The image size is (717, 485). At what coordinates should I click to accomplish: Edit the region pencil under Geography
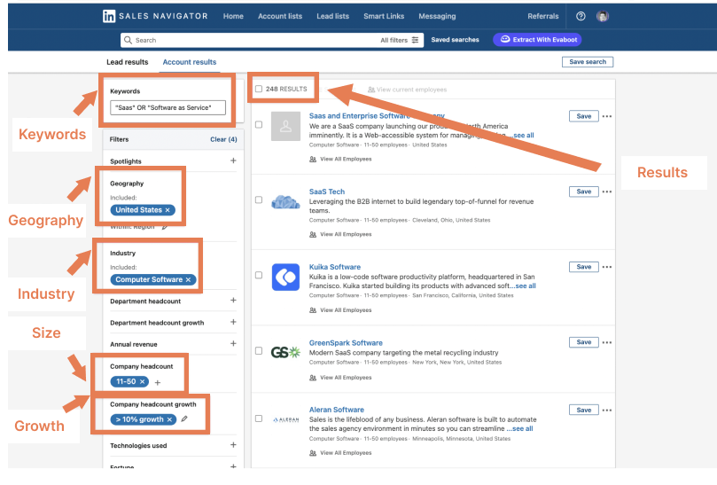(165, 227)
